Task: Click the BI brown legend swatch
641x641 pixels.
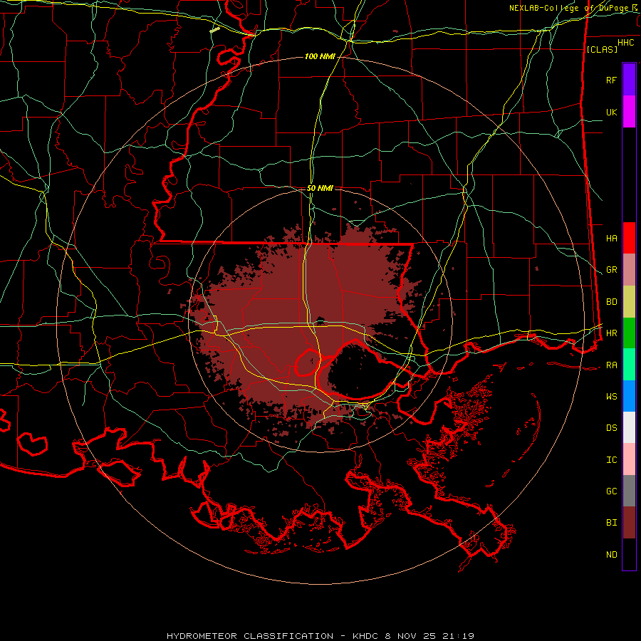Action: 629,523
